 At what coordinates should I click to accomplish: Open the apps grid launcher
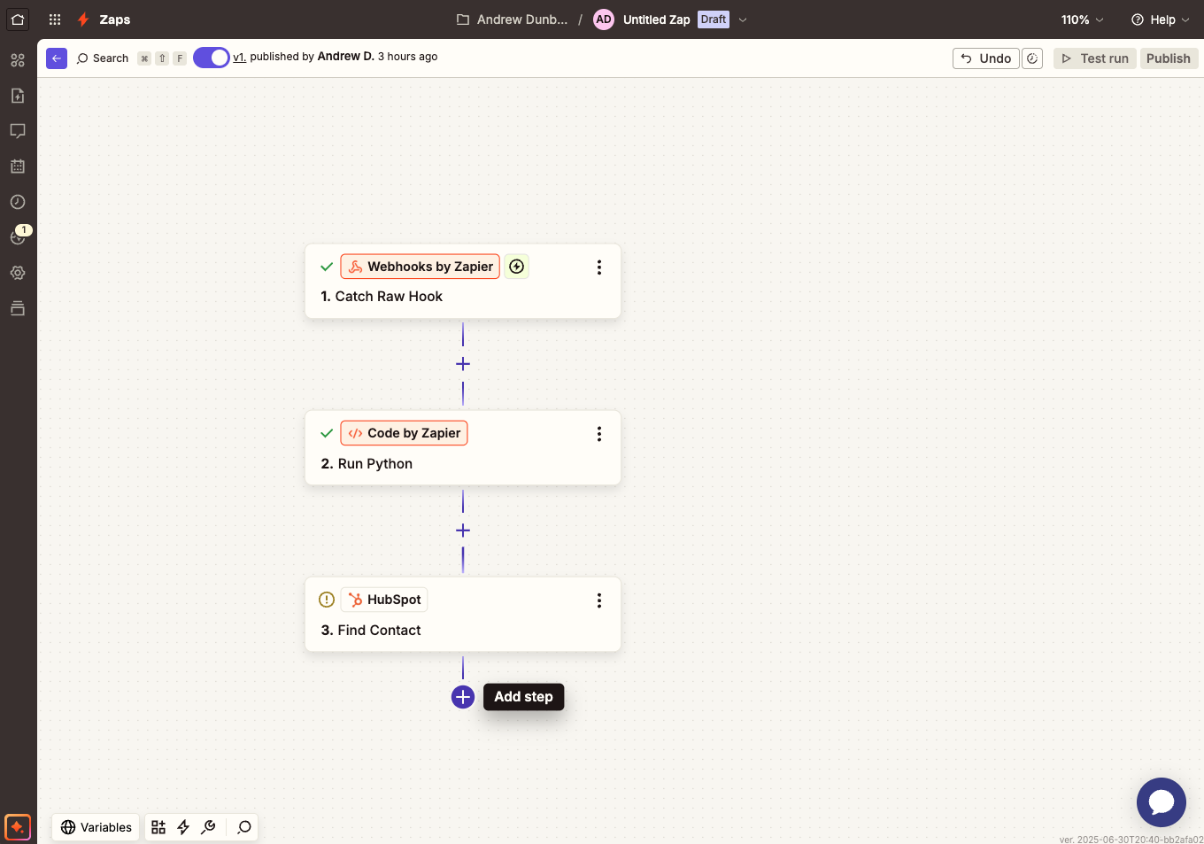(55, 19)
